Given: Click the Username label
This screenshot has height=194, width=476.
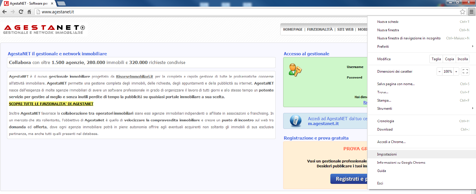Looking at the screenshot, I should (x=355, y=67).
